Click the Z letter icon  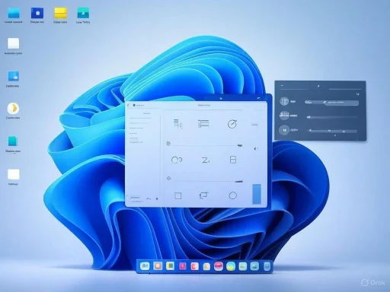(x=206, y=160)
